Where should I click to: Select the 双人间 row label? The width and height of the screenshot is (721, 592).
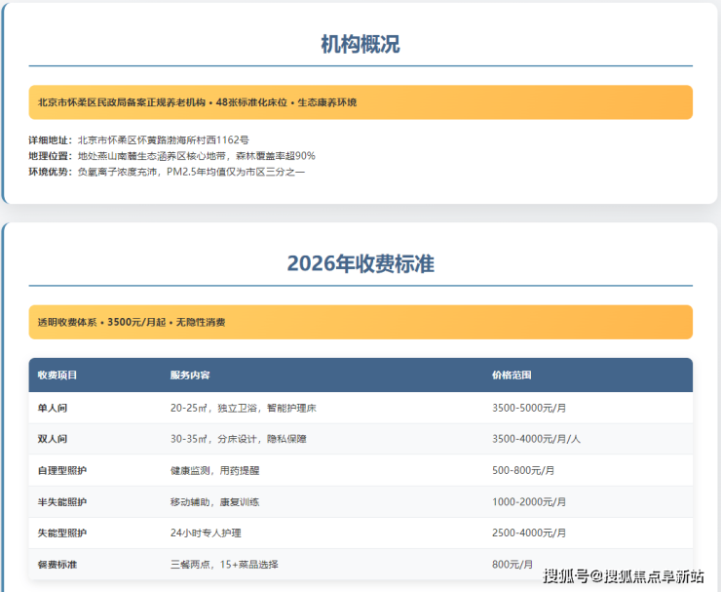click(53, 439)
